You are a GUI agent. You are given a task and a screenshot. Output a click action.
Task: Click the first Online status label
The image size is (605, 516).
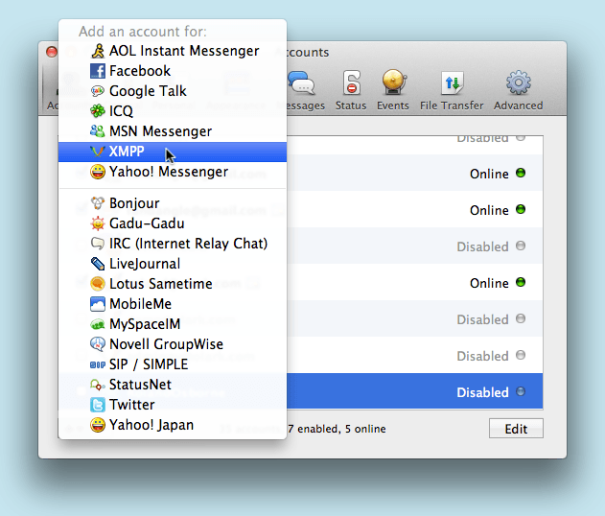click(489, 174)
